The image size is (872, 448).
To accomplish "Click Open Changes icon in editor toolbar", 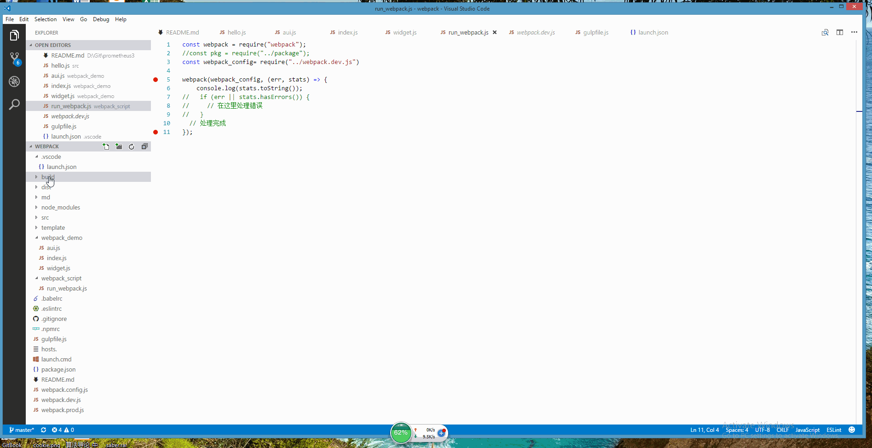I will pyautogui.click(x=825, y=32).
